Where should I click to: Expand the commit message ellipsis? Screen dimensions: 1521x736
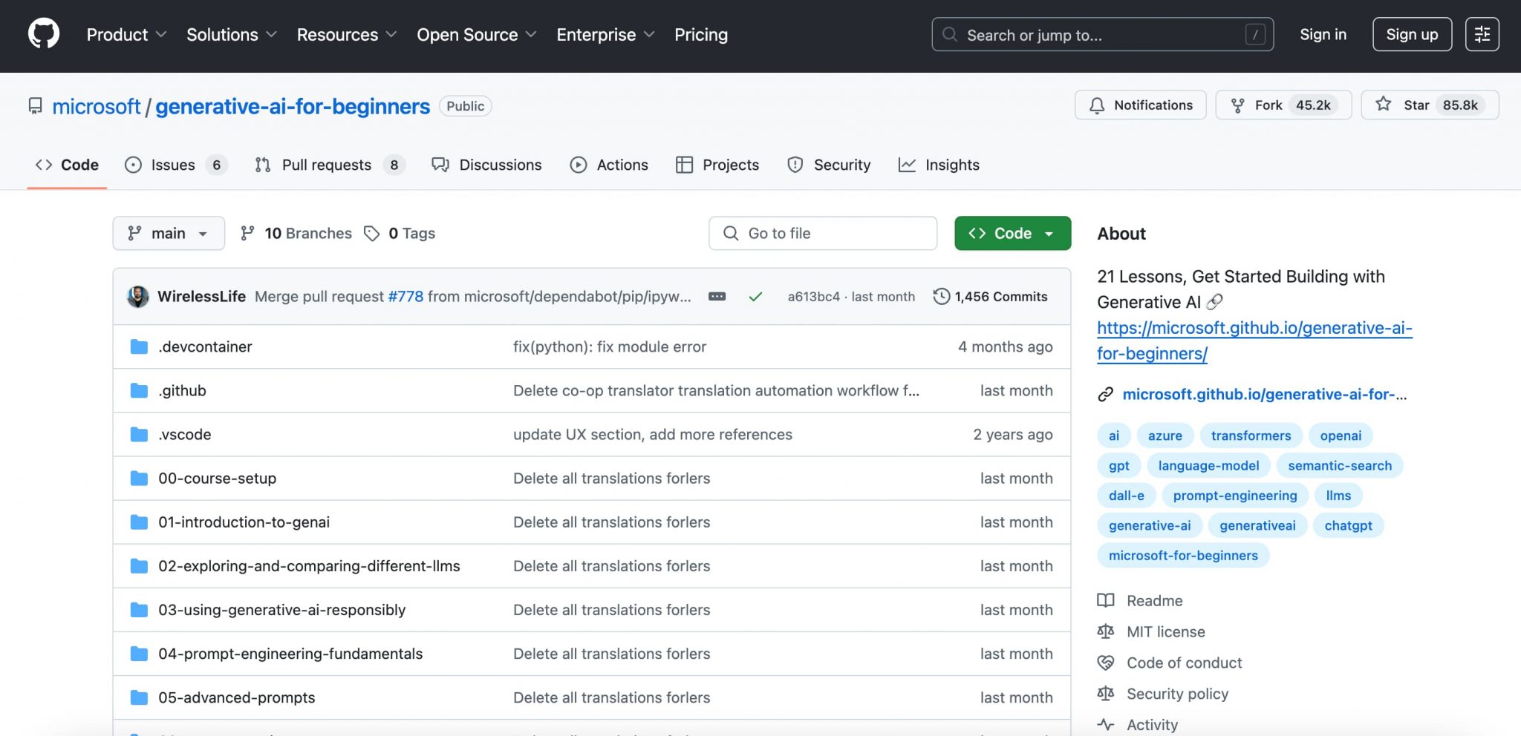pyautogui.click(x=717, y=297)
